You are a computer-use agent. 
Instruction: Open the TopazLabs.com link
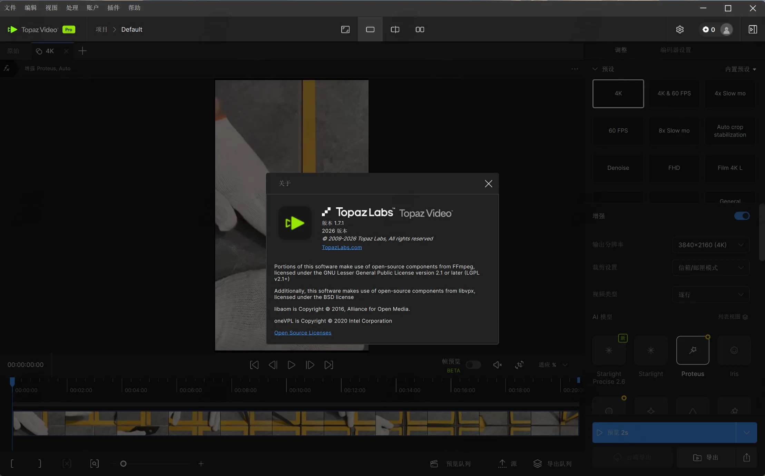342,247
